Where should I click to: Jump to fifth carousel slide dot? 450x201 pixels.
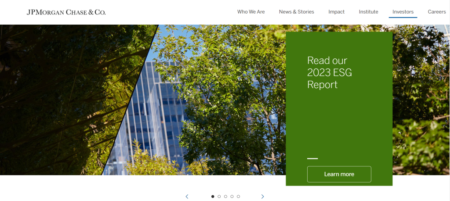[238, 197]
